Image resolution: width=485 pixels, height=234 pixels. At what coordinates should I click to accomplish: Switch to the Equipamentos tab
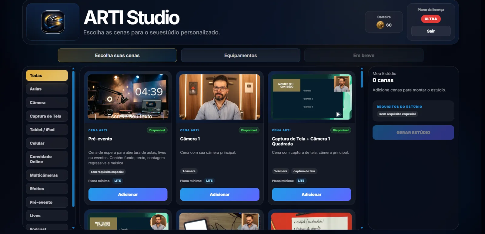241,55
